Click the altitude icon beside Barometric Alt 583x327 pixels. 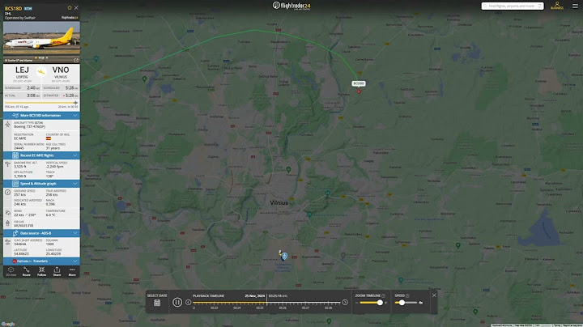tap(8, 164)
